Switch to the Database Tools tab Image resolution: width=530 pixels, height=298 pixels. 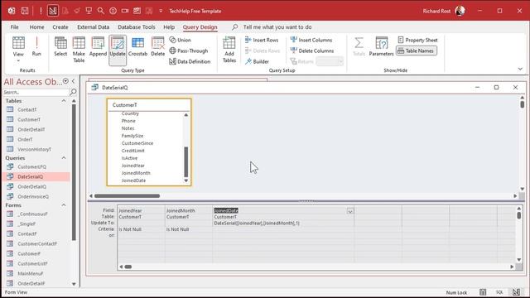(137, 27)
